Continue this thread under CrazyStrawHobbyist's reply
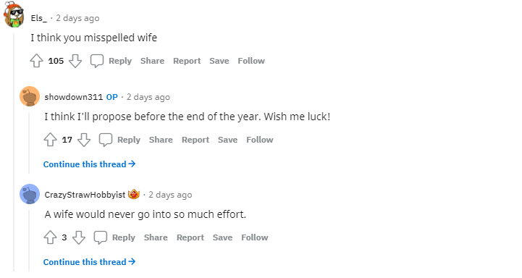Viewport: 522px width, 278px height. 89,261
